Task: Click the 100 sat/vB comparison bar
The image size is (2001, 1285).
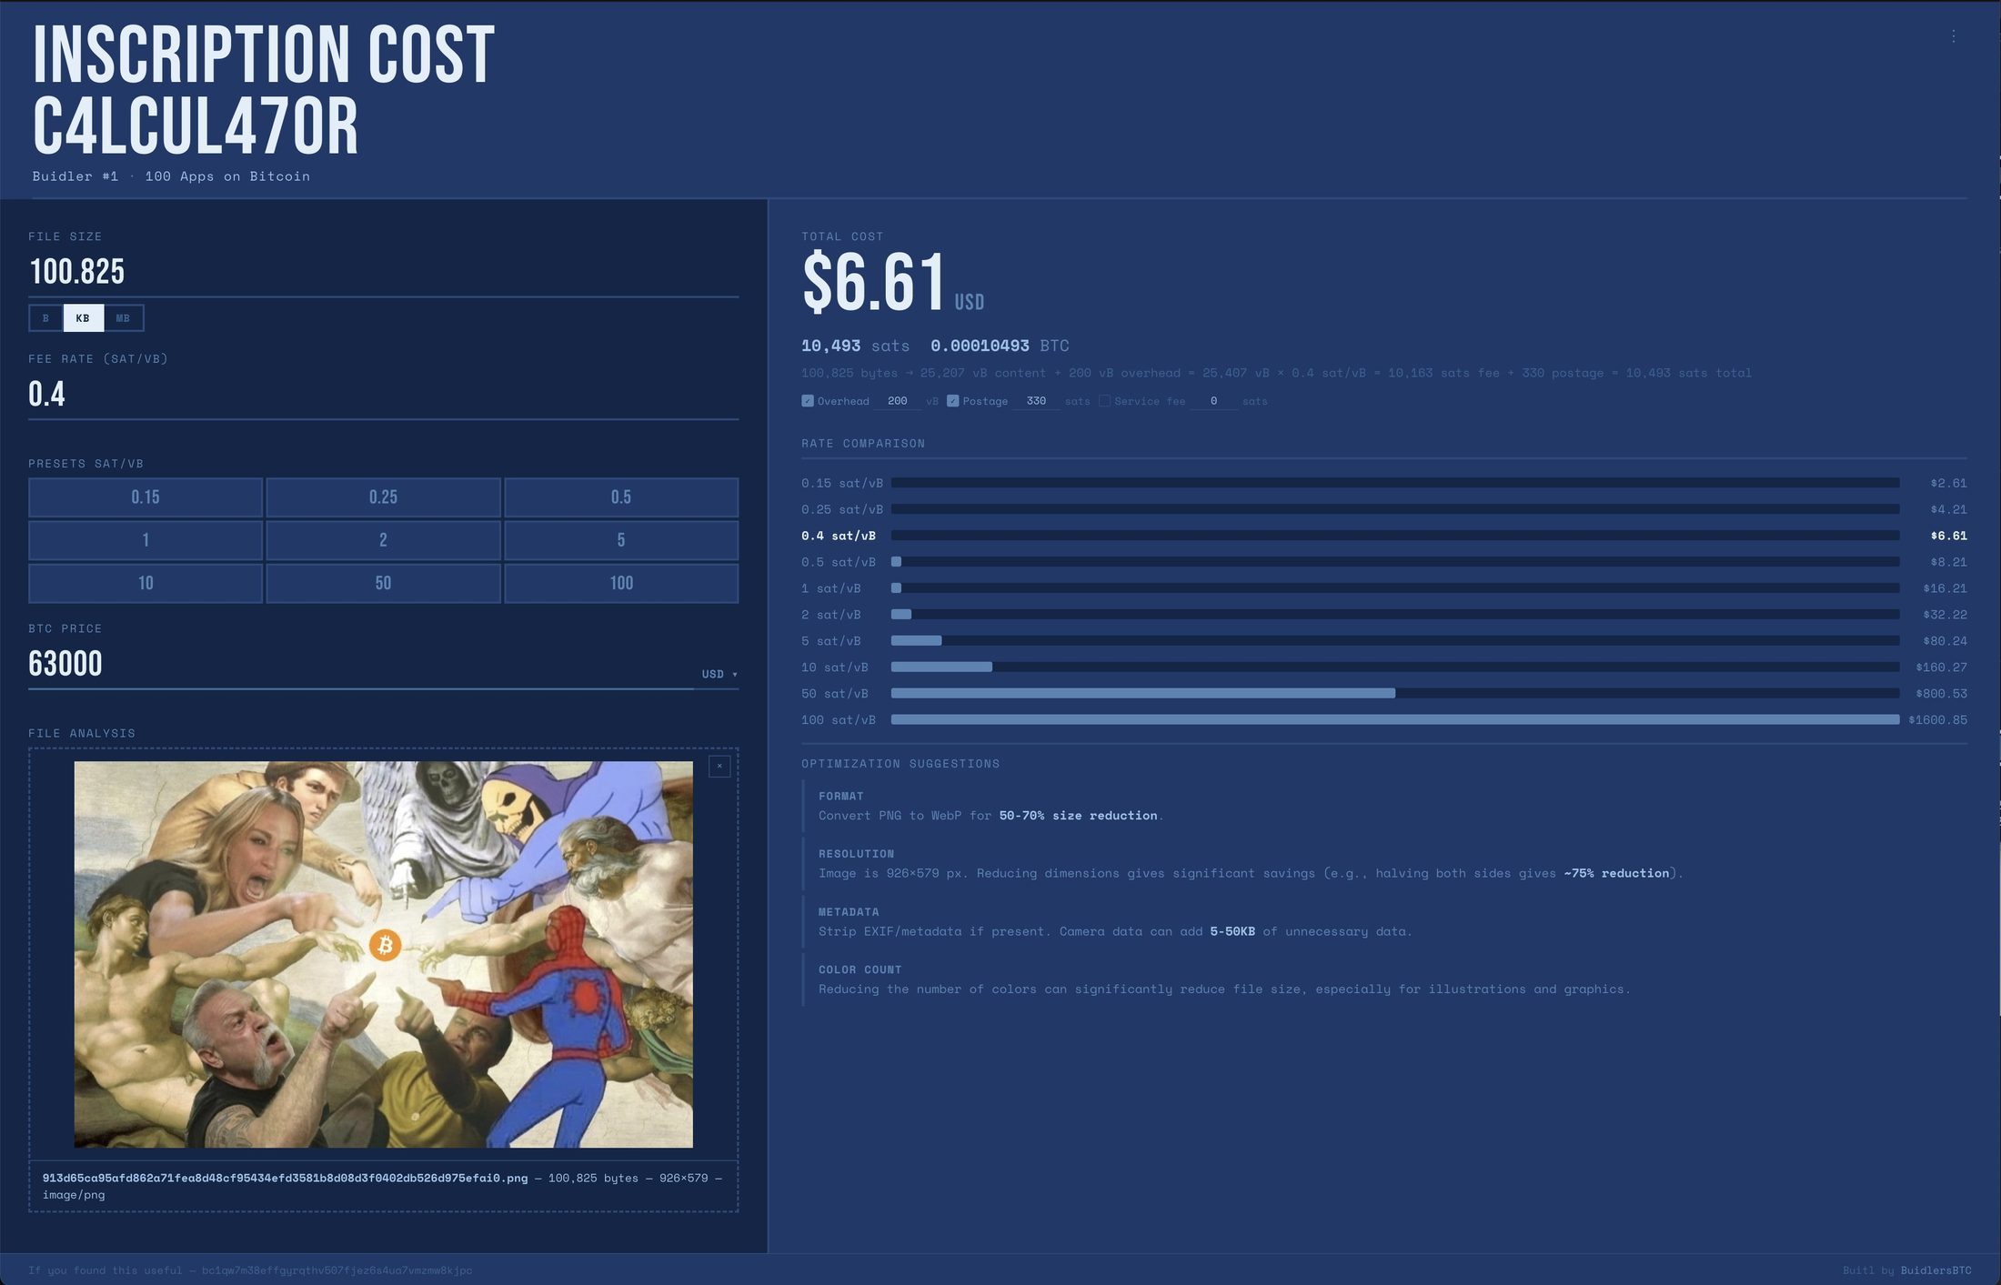Action: tap(1395, 719)
